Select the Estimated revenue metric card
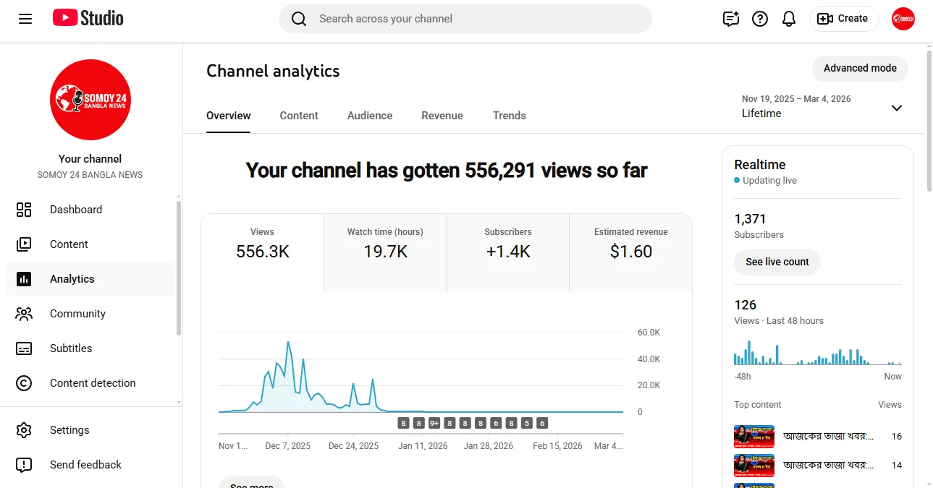Image resolution: width=933 pixels, height=488 pixels. [631, 252]
